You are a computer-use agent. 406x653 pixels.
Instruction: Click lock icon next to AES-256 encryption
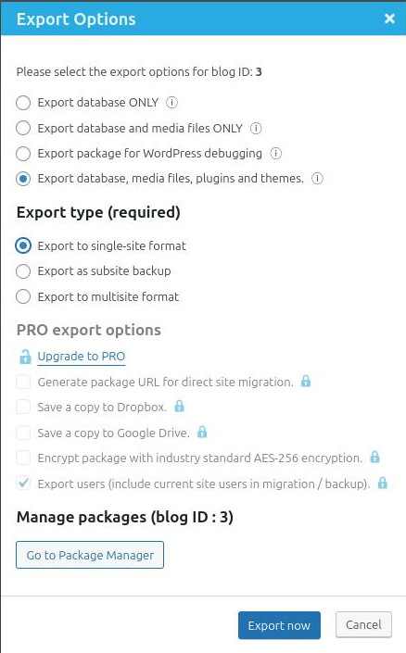coord(374,457)
